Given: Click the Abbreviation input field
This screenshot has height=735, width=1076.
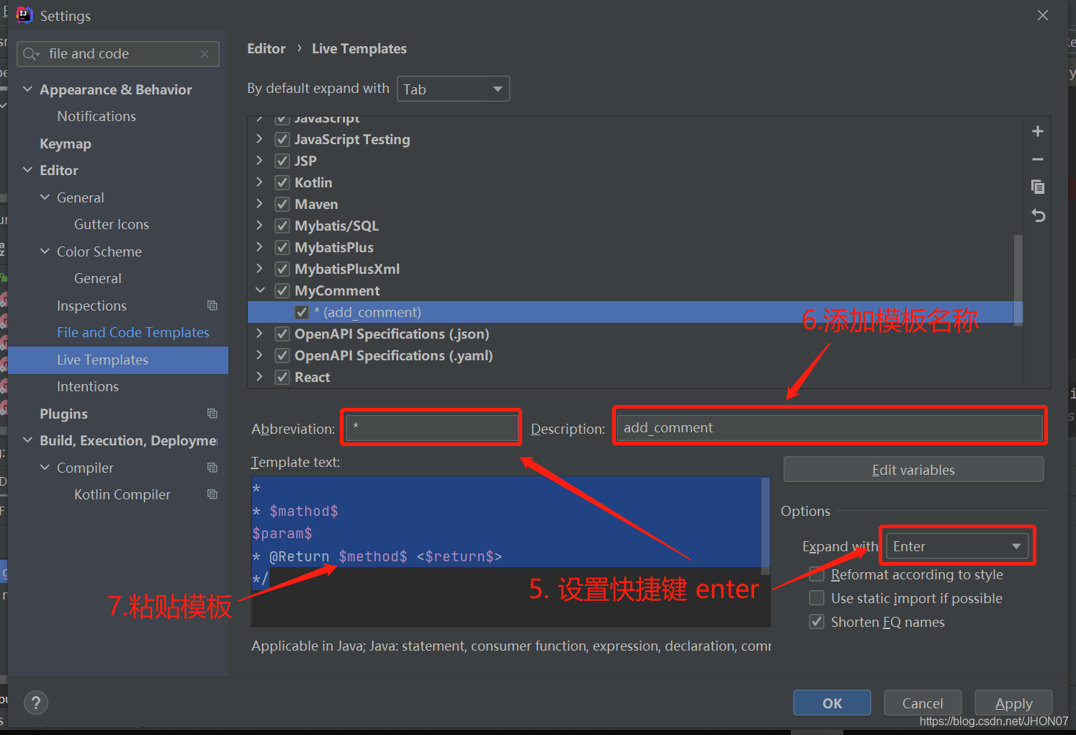Looking at the screenshot, I should [x=431, y=427].
